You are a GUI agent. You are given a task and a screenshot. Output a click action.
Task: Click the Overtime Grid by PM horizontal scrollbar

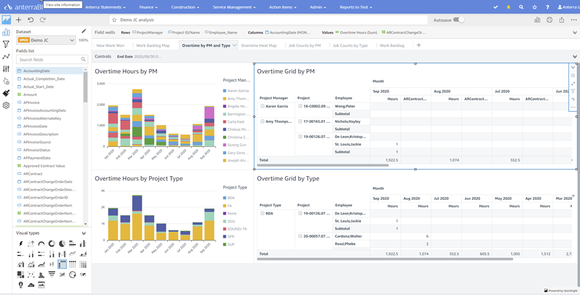pyautogui.click(x=322, y=165)
